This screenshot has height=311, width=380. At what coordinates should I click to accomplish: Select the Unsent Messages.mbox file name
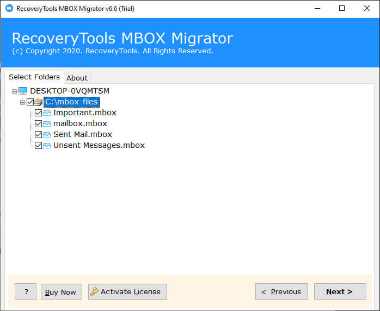(99, 146)
